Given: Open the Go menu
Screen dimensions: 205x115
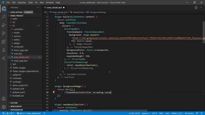Looking at the screenshot, I should point(36,3).
